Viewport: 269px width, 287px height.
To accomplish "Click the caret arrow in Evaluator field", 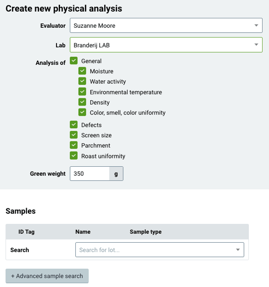I will coord(256,25).
